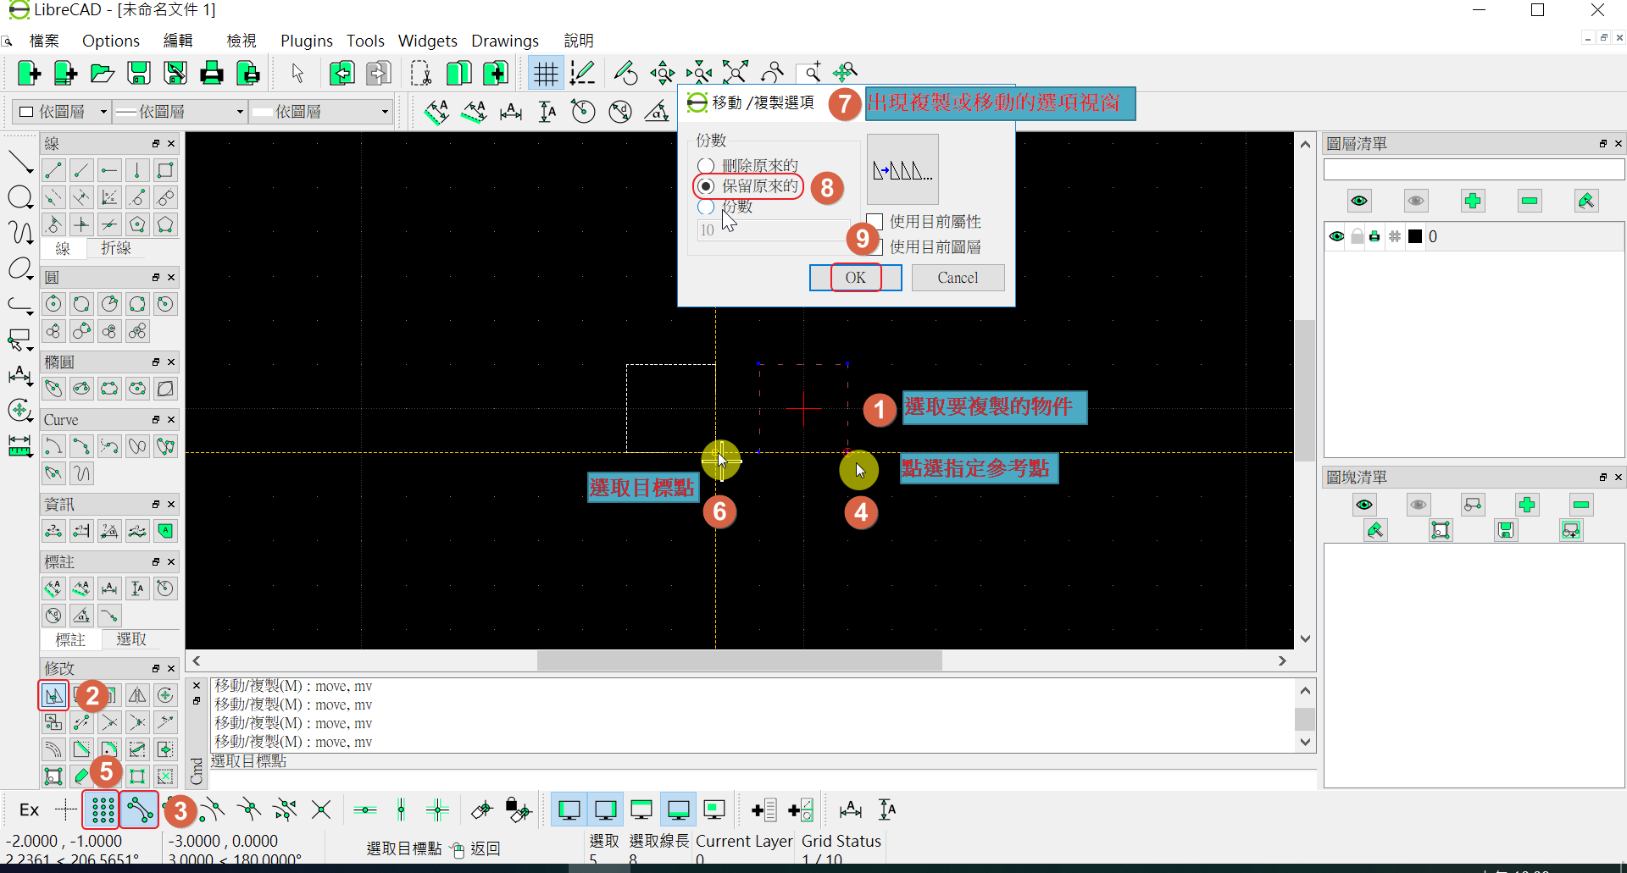Image resolution: width=1627 pixels, height=873 pixels.
Task: Click layer 0 black color swatch
Action: coord(1414,236)
